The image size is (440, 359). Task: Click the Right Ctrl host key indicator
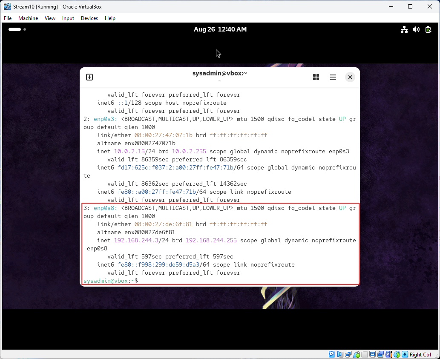point(420,354)
